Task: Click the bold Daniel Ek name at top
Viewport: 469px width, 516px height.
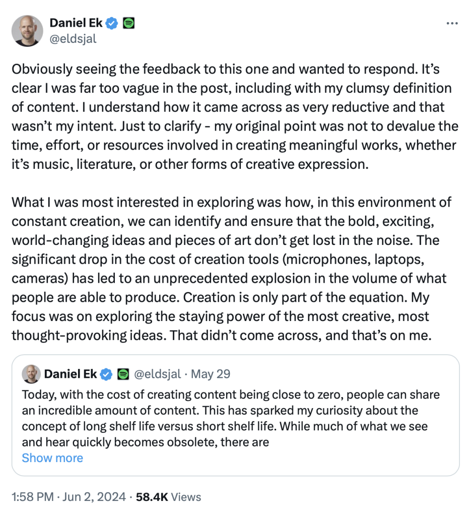Action: click(76, 23)
